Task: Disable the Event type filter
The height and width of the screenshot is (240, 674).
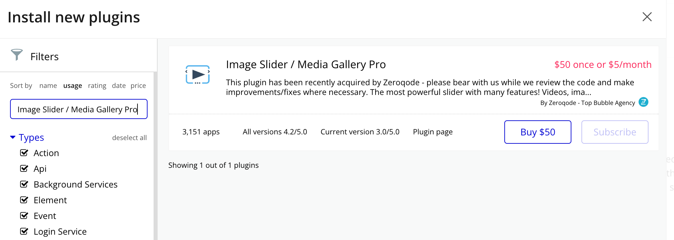Action: coord(24,216)
